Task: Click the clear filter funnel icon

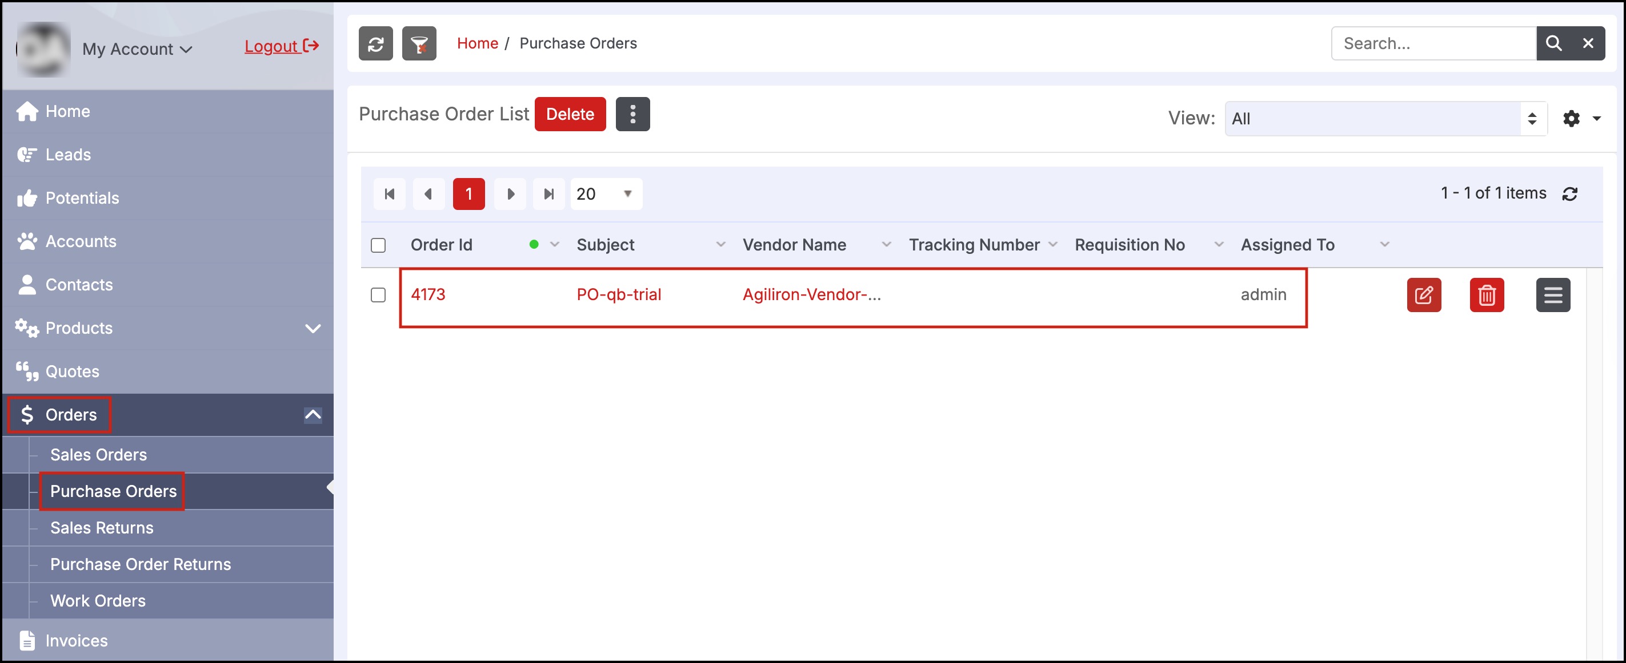Action: point(419,43)
